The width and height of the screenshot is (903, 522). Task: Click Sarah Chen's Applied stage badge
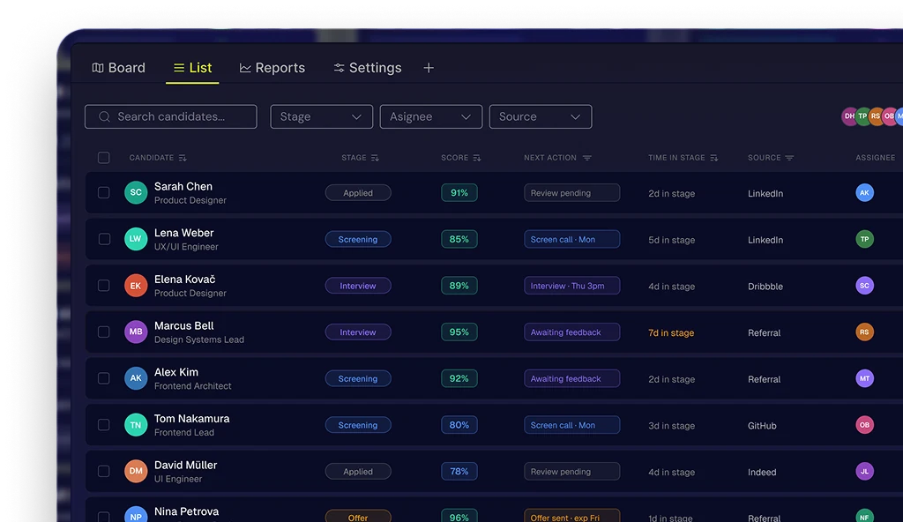pyautogui.click(x=358, y=192)
